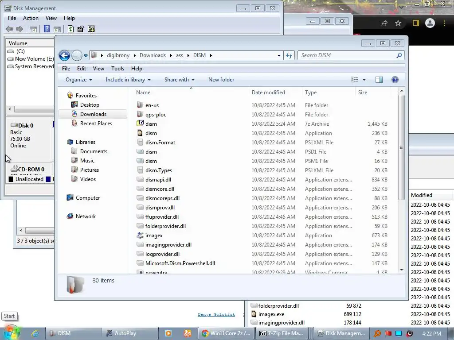Screen dimensions: 454x340
Task: Select the imagex application
Action: coord(154,236)
